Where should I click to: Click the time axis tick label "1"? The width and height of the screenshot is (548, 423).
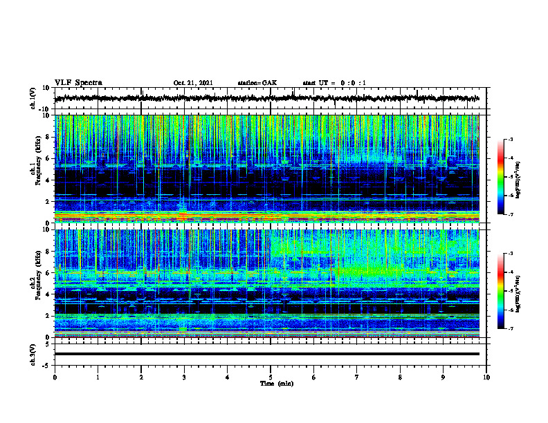98,377
